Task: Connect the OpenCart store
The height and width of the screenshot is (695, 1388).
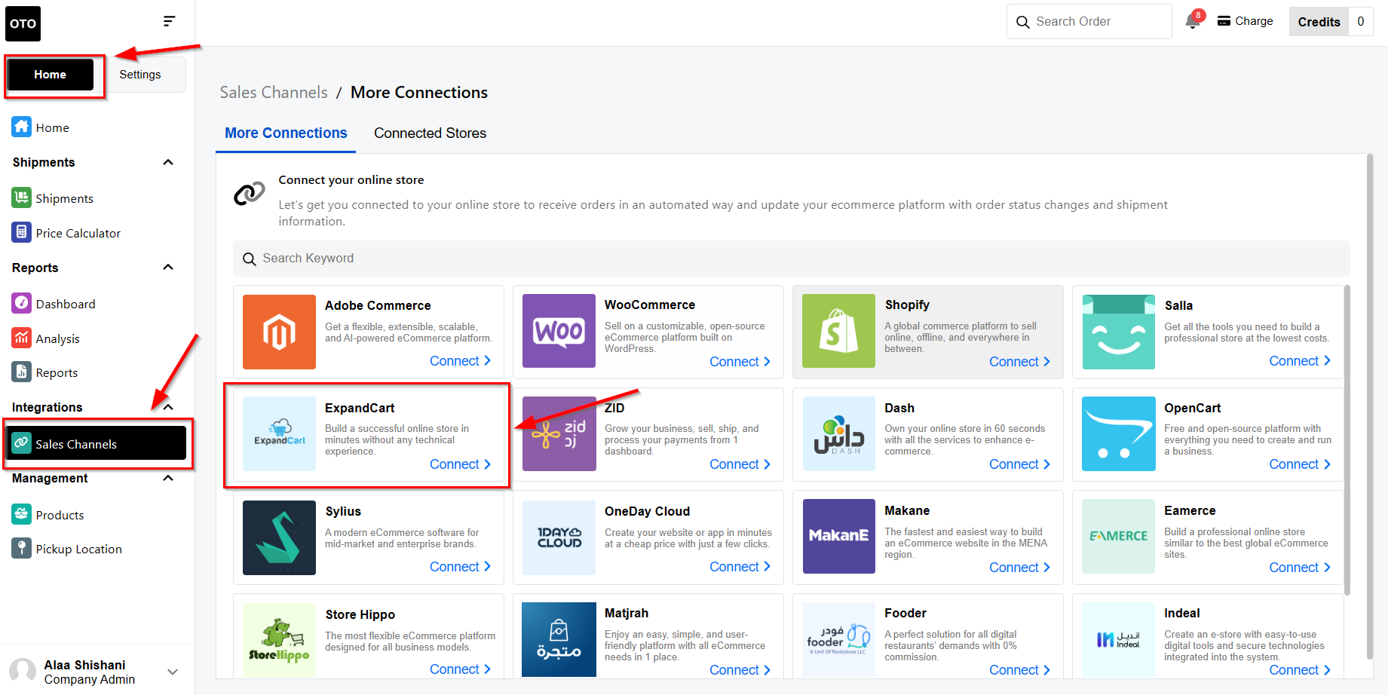Action: (x=1299, y=464)
